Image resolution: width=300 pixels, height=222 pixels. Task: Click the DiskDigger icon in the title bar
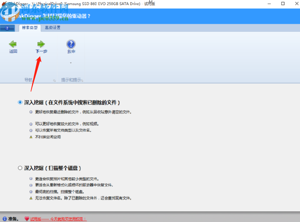point(3,3)
